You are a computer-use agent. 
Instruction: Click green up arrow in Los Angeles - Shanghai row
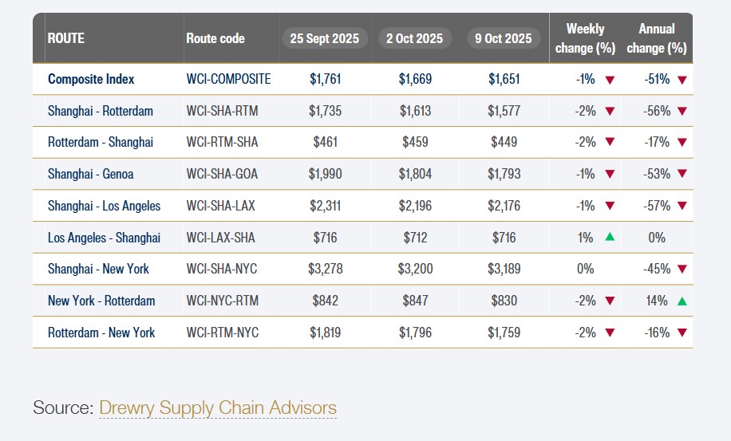coord(610,238)
